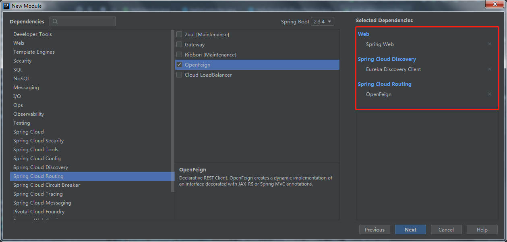Open Template Engines category

(92, 52)
